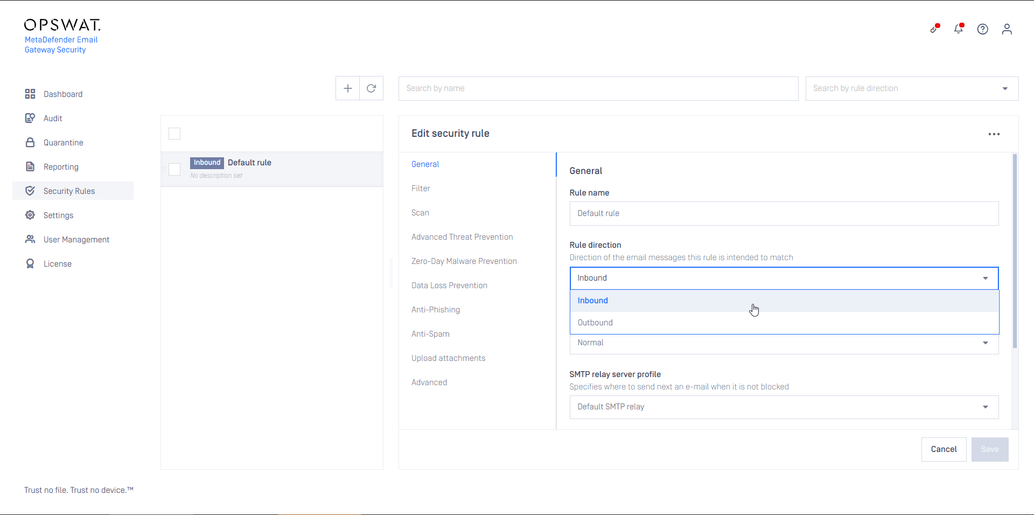Tick the select-all checkbox above rule list
Image resolution: width=1034 pixels, height=515 pixels.
click(x=174, y=134)
